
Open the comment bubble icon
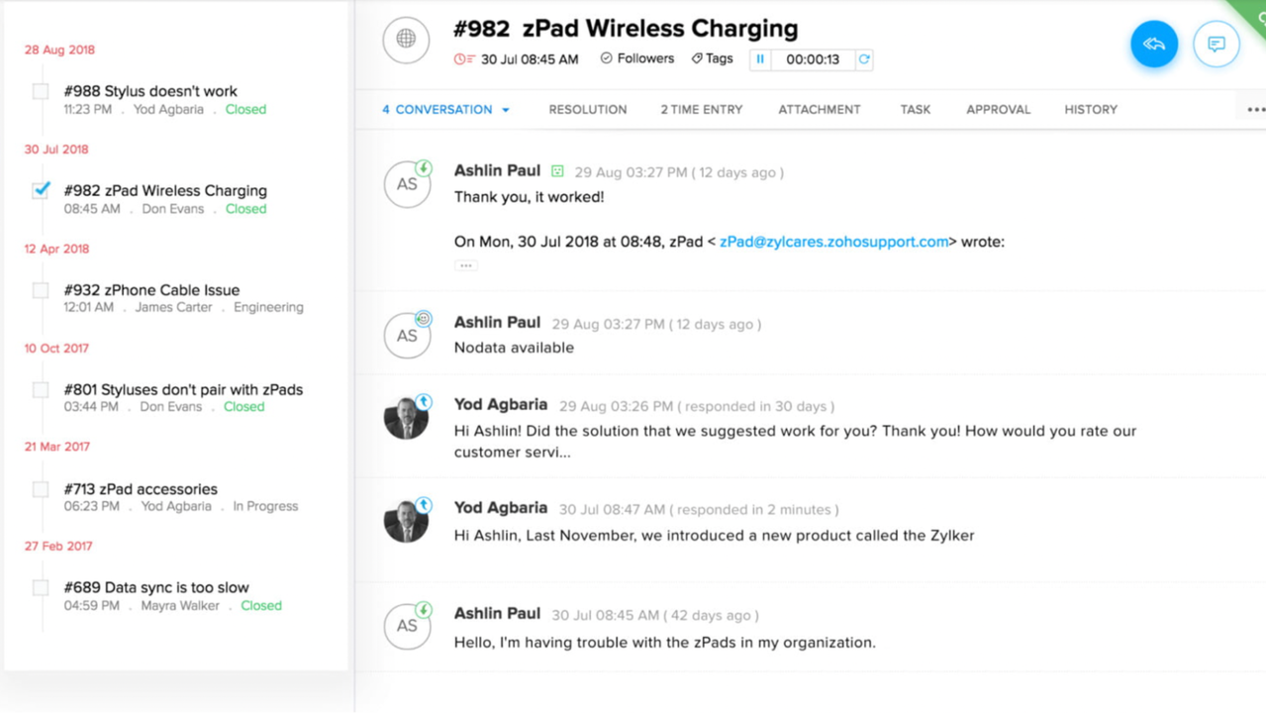tap(1216, 44)
